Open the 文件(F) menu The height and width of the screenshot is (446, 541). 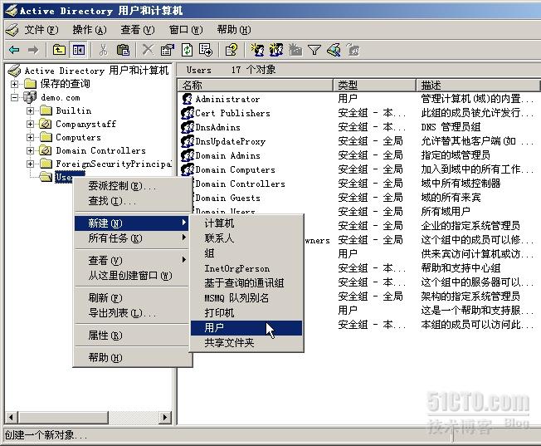tap(41, 30)
